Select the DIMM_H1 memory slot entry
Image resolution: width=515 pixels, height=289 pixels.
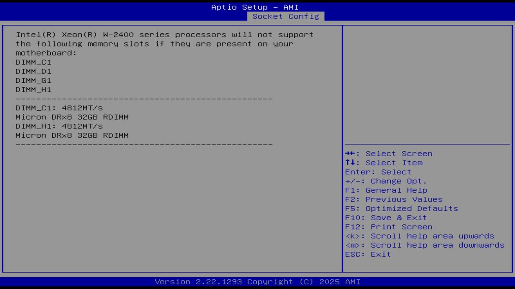pos(33,90)
